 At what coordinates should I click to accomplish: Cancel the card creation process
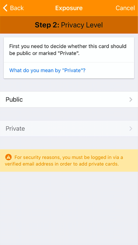[125, 8]
